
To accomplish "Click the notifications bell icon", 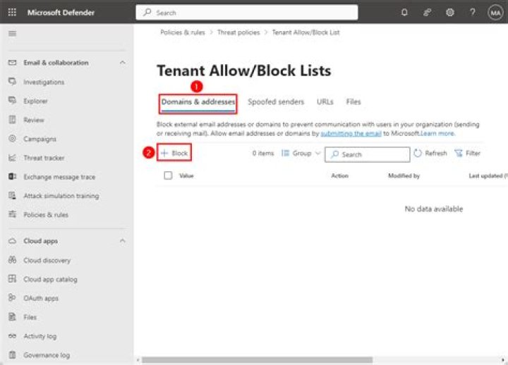I will click(404, 13).
